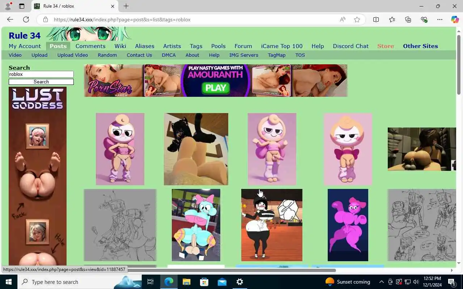This screenshot has height=289, width=463.
Task: Click the About link
Action: click(192, 55)
